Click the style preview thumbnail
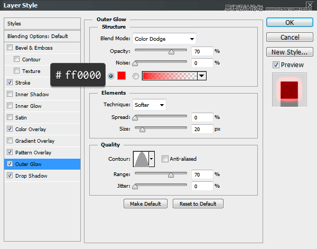This screenshot has width=317, height=249. tap(290, 89)
